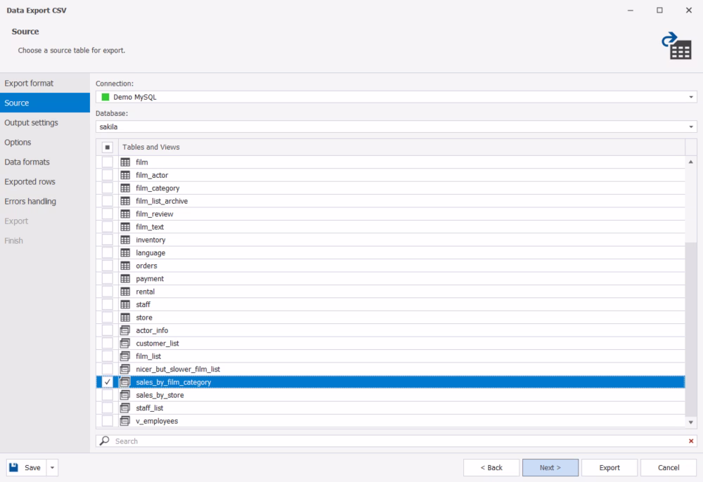Screen dimensions: 703x482
Task: Click the table icon next to orders
Action: (125, 266)
